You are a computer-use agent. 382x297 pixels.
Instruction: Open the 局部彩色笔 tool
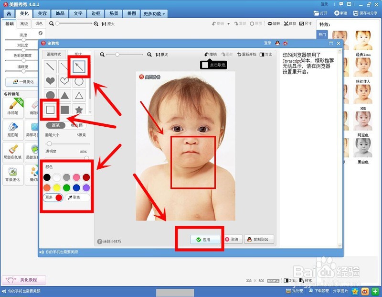13,152
